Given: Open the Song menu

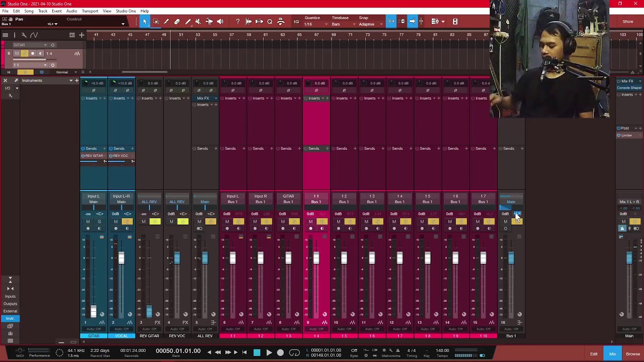Looking at the screenshot, I should [x=29, y=11].
